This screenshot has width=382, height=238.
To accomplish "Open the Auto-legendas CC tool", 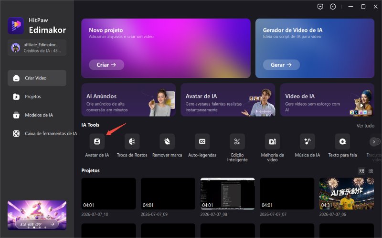I will pyautogui.click(x=202, y=141).
